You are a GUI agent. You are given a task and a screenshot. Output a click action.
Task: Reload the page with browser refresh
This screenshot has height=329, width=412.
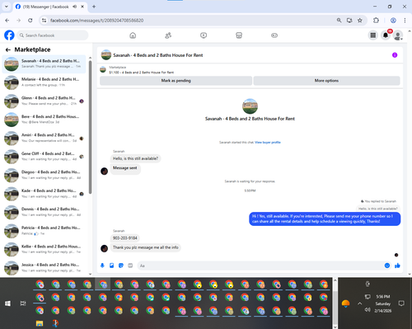point(30,21)
